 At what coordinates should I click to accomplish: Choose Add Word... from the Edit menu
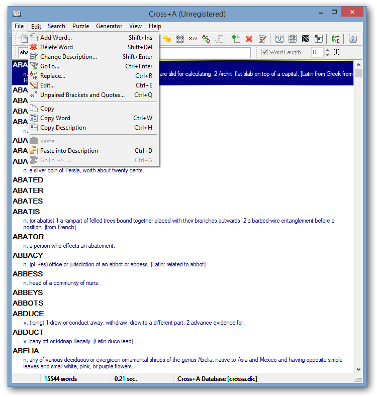tap(93, 38)
